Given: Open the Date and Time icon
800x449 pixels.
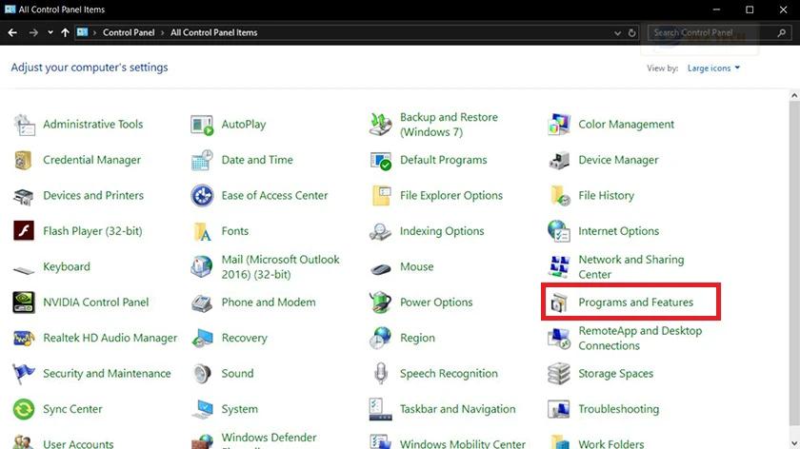Looking at the screenshot, I should tap(202, 160).
